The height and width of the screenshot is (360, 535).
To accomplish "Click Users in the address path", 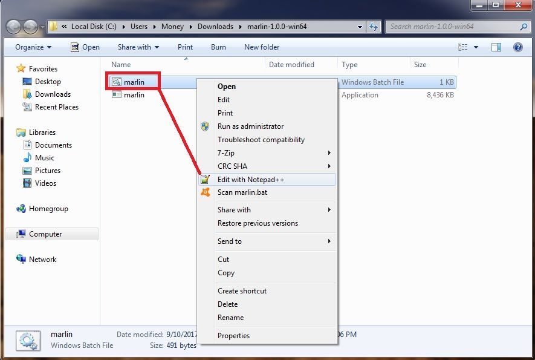I will 139,27.
